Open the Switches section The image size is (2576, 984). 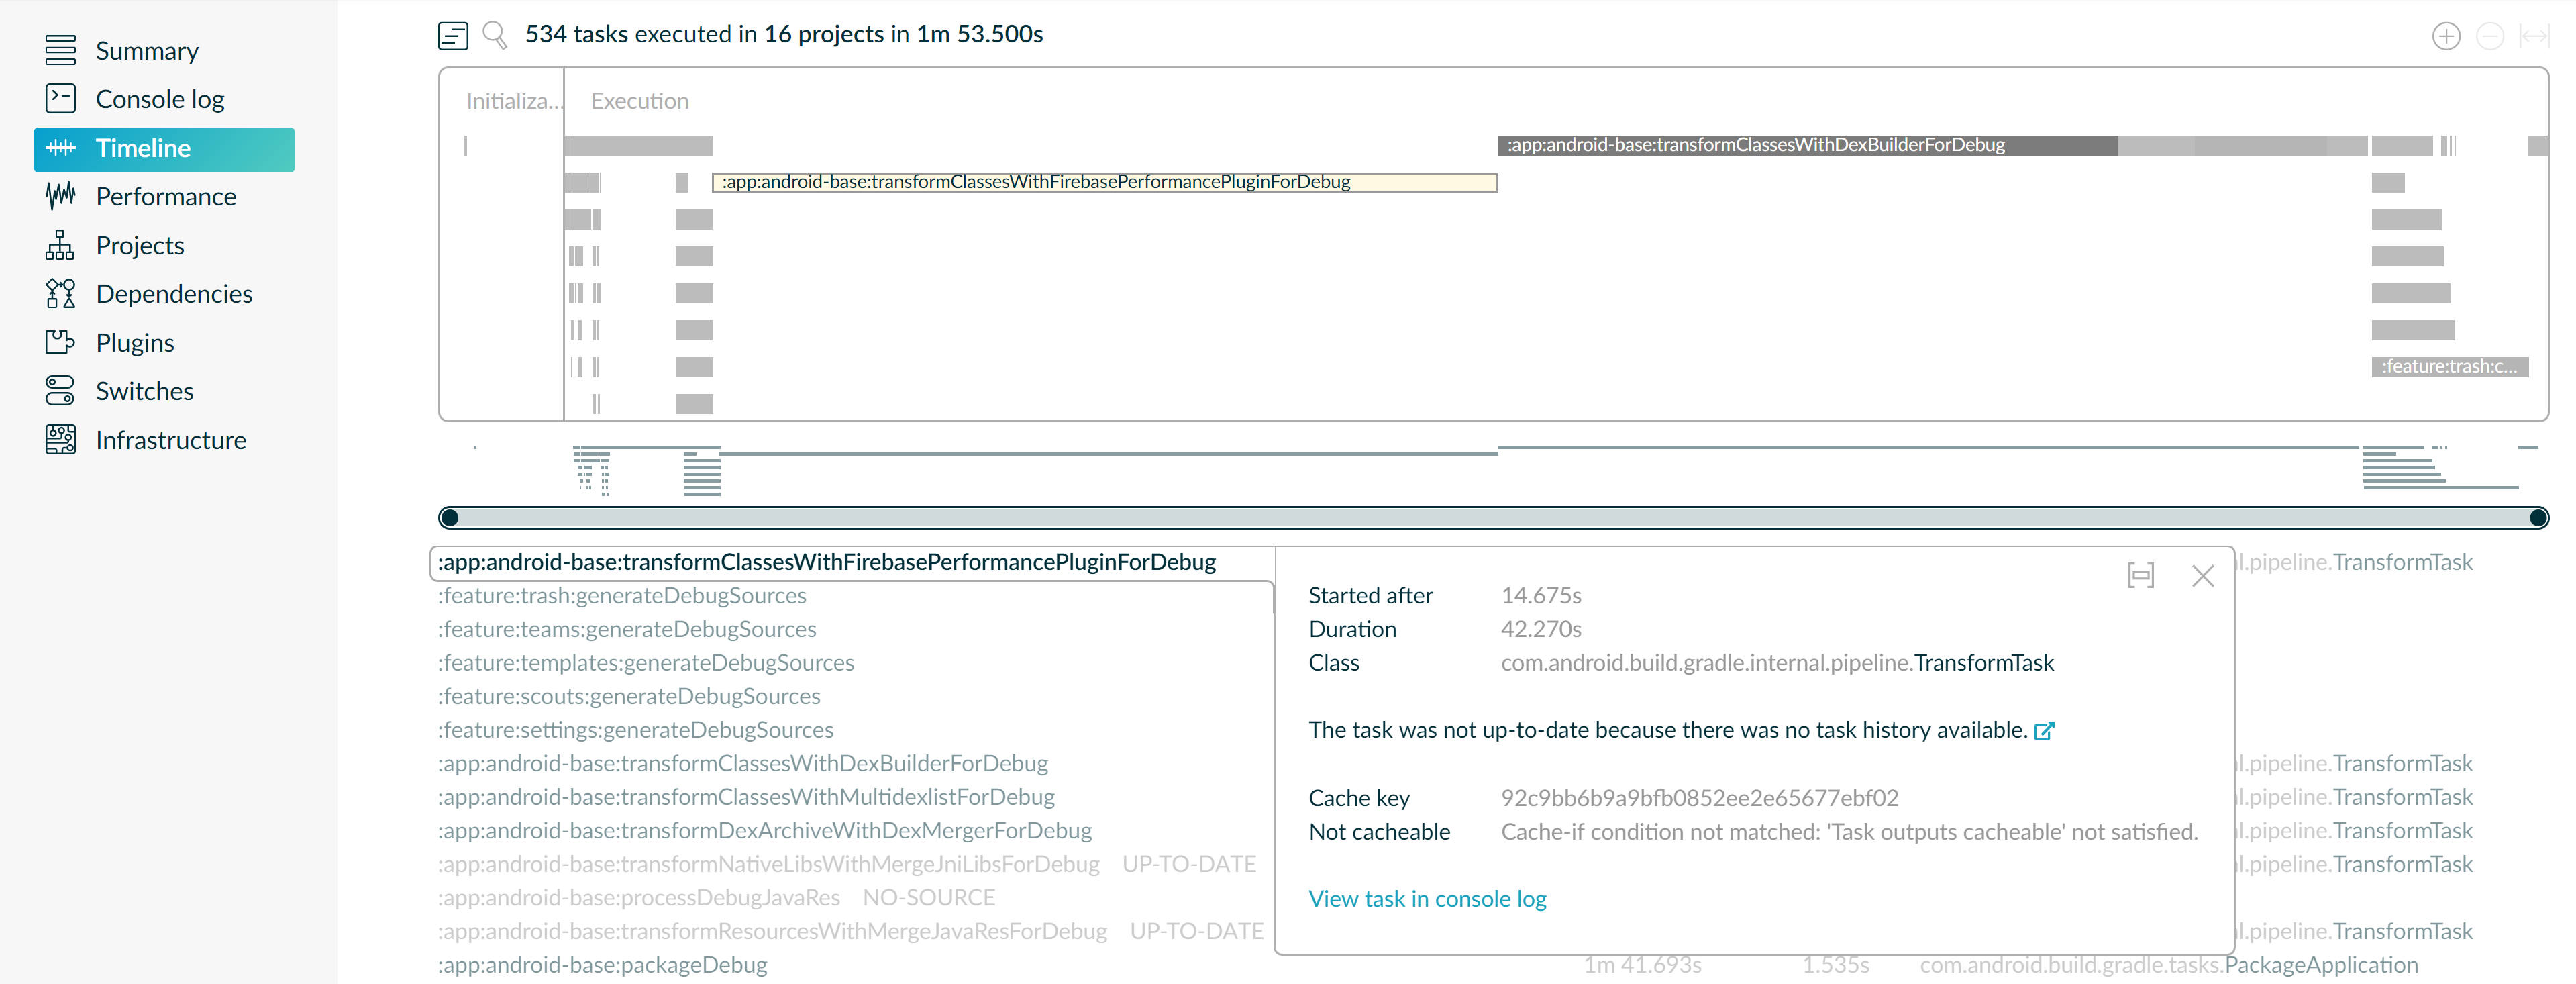[144, 391]
